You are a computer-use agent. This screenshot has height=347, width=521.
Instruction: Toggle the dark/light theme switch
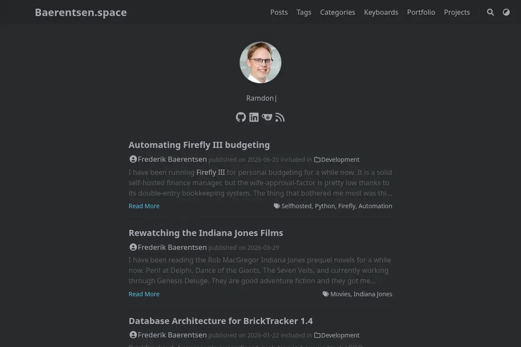pyautogui.click(x=506, y=12)
